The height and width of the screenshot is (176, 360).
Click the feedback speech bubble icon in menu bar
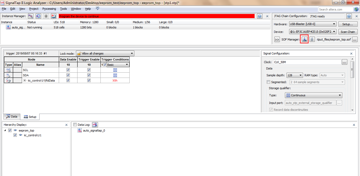[97, 8]
